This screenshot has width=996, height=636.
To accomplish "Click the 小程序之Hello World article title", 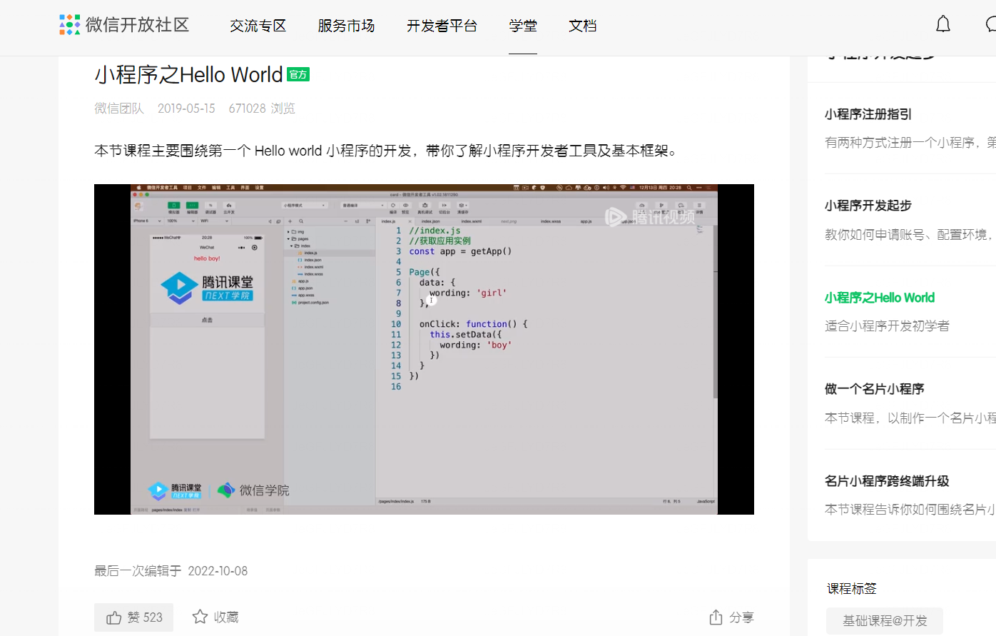I will tap(188, 74).
